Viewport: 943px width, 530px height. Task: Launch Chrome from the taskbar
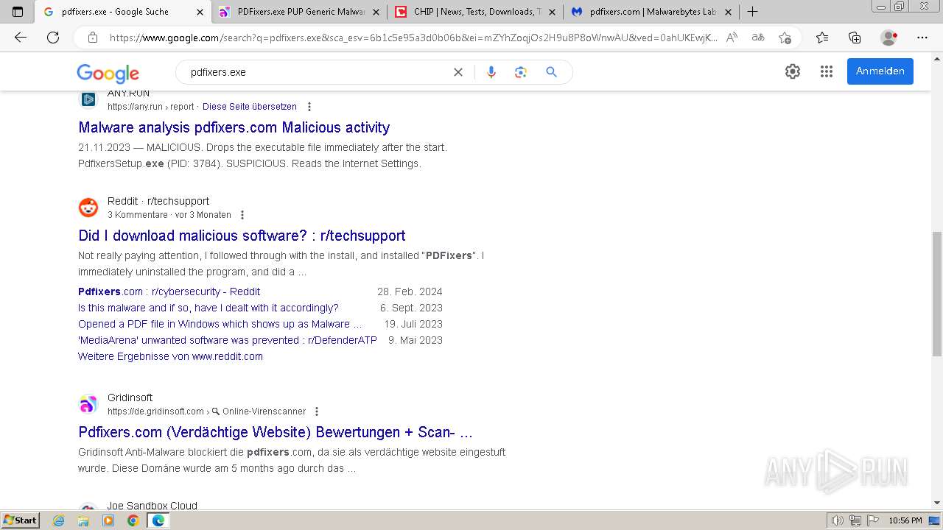click(x=133, y=520)
